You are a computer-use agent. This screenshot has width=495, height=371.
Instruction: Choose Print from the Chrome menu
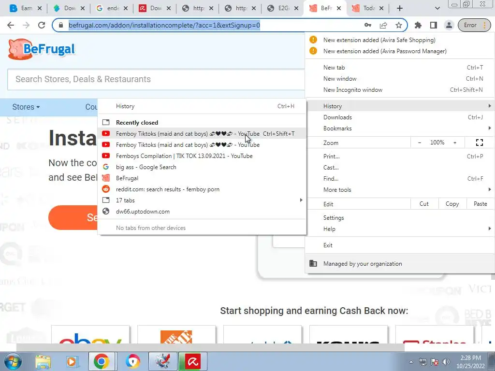[400, 156]
